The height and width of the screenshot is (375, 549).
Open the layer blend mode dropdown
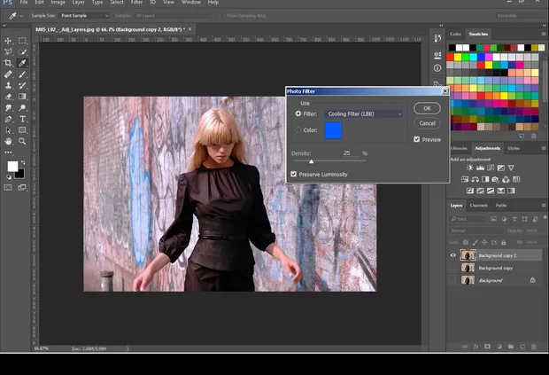pos(475,230)
